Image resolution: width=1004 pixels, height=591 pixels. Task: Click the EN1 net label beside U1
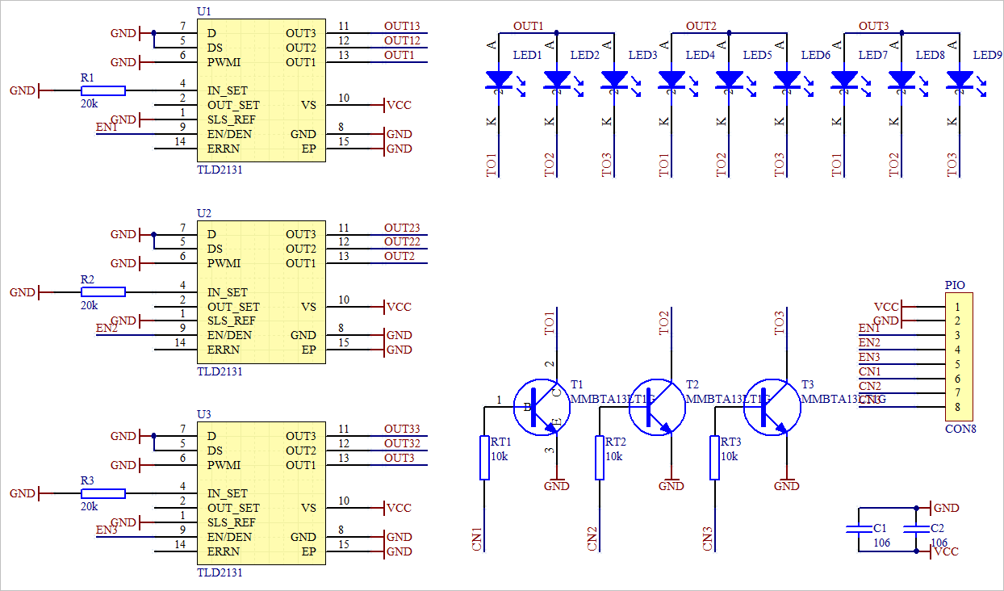click(x=107, y=128)
